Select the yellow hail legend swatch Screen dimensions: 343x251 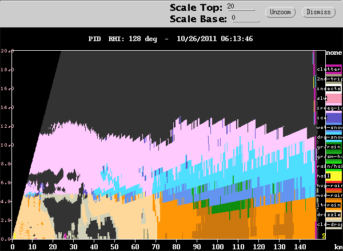pyautogui.click(x=334, y=176)
